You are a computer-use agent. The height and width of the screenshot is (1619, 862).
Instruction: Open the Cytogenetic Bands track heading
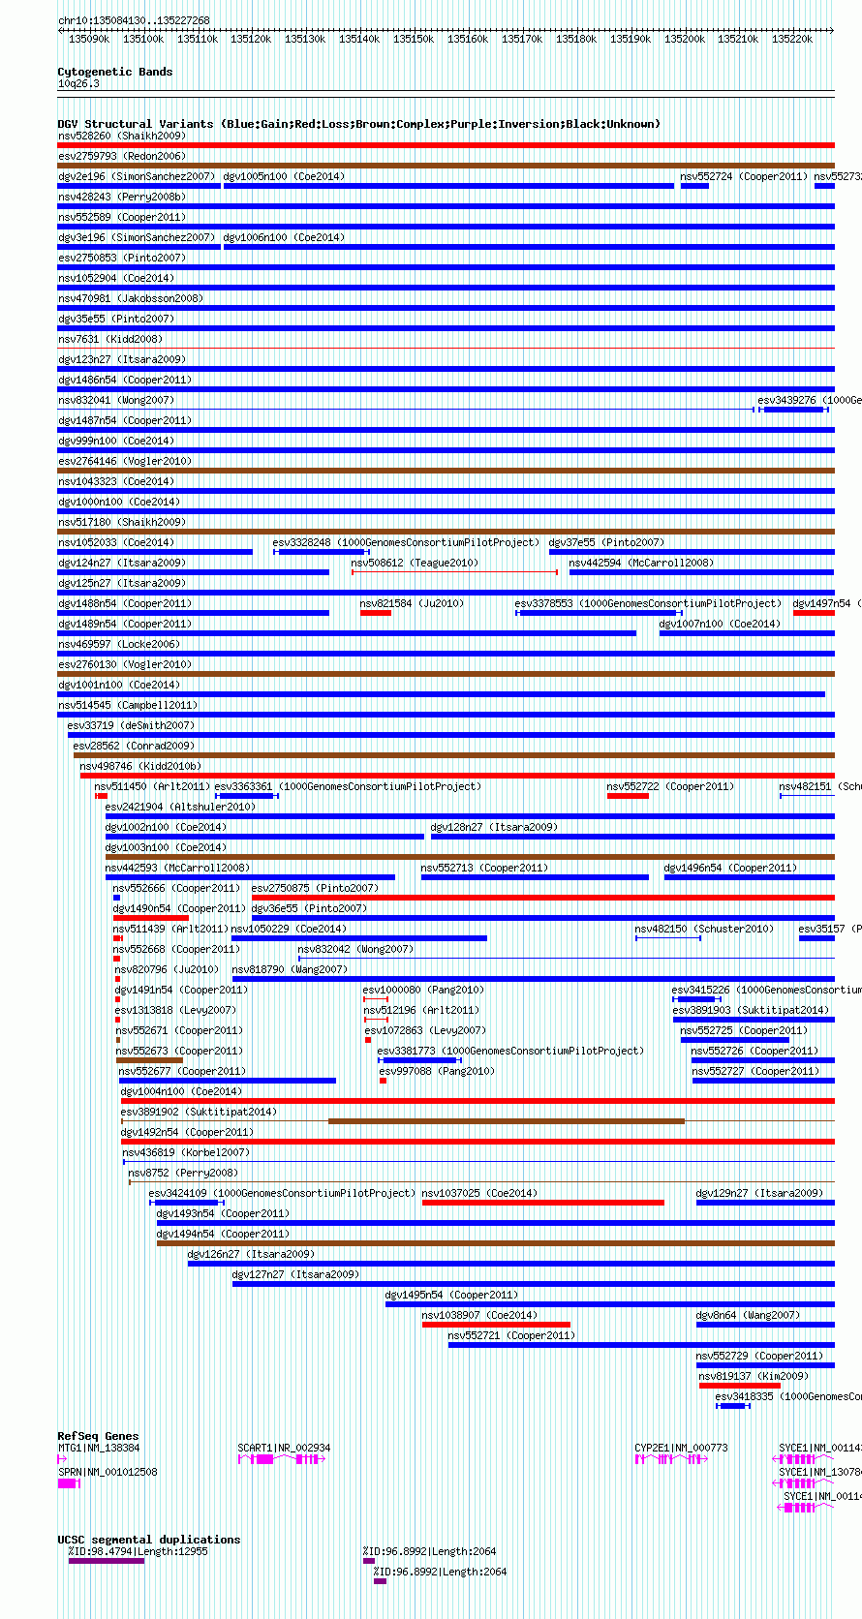tap(115, 72)
